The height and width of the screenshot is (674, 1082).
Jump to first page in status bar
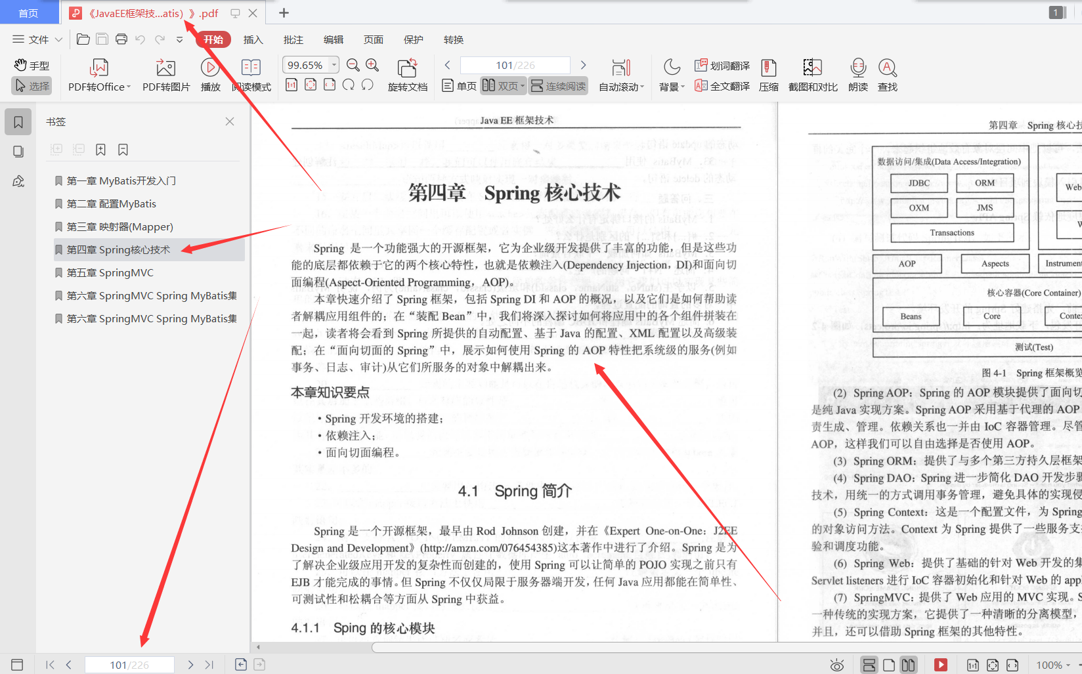50,665
